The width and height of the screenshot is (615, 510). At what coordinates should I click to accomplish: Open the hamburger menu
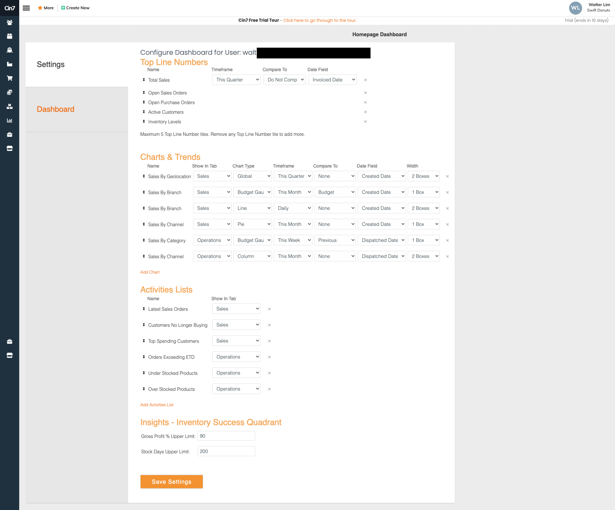(x=26, y=8)
